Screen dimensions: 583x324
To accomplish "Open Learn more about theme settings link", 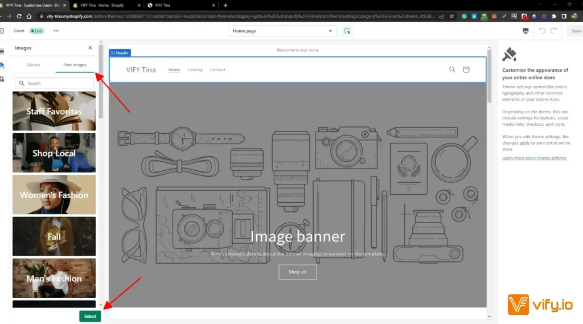I will click(534, 158).
